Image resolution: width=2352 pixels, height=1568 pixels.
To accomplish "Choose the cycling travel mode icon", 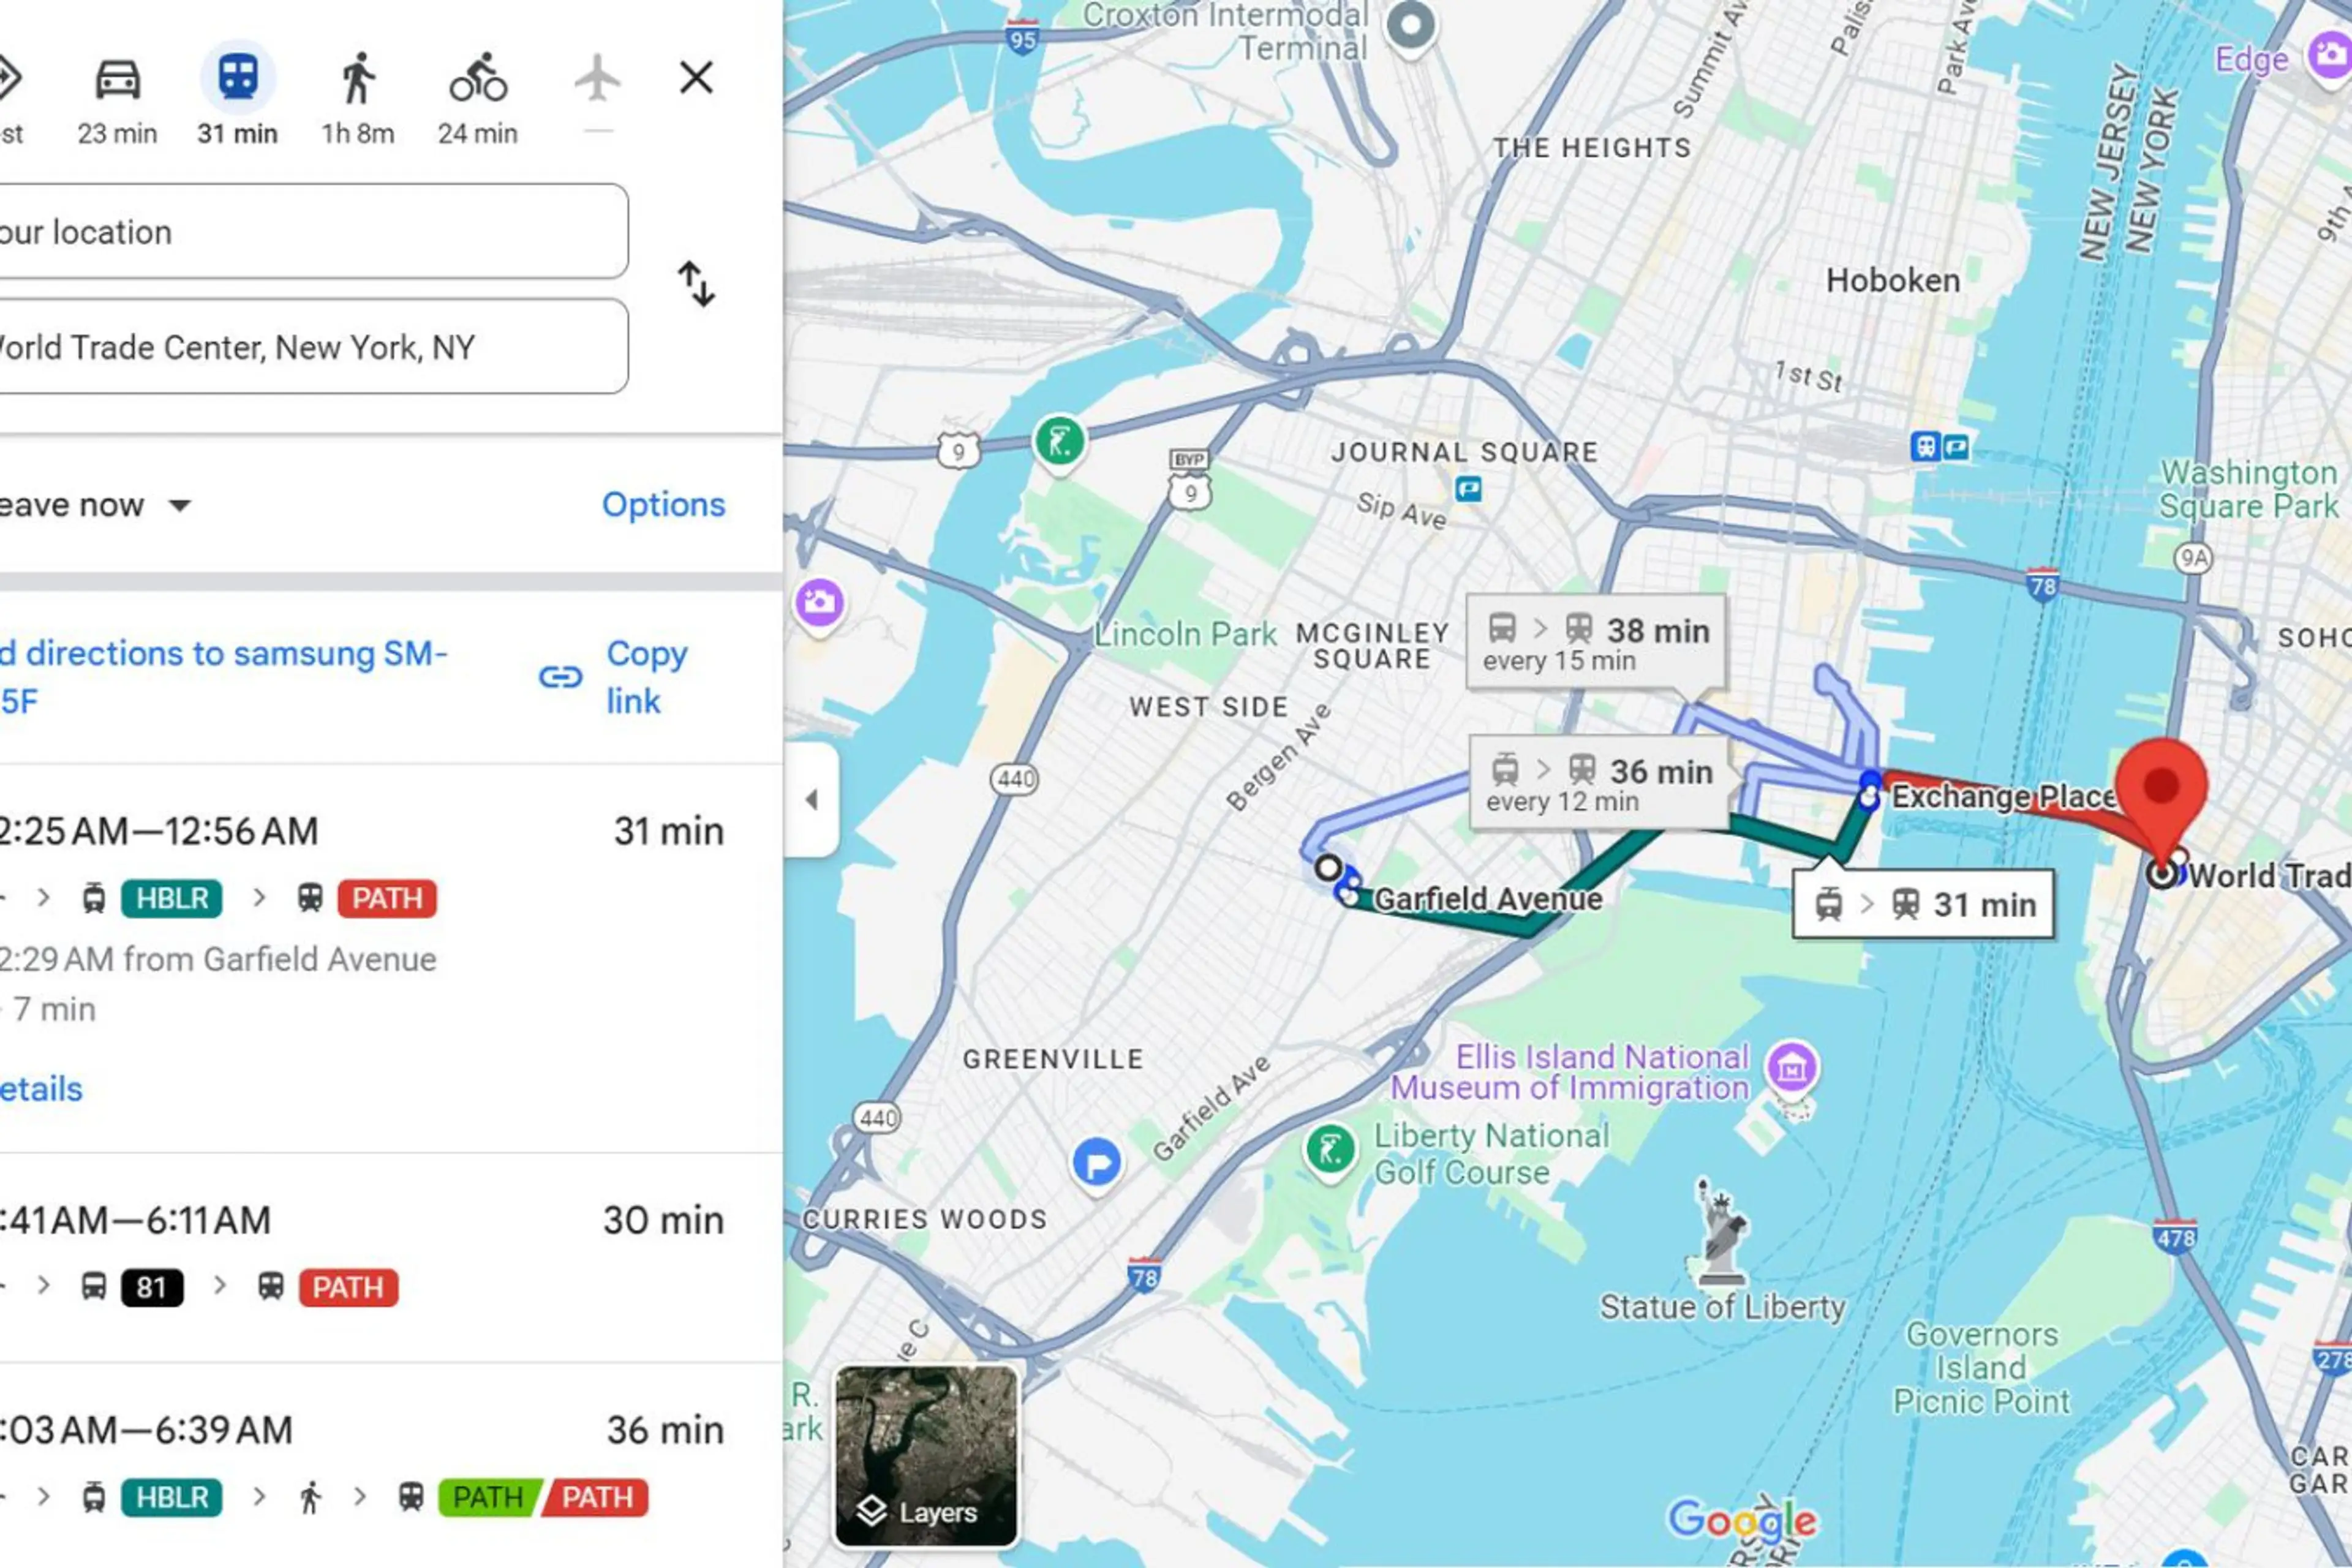I will point(478,78).
